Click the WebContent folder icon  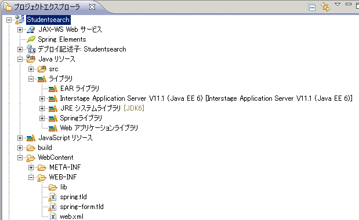tap(31, 158)
